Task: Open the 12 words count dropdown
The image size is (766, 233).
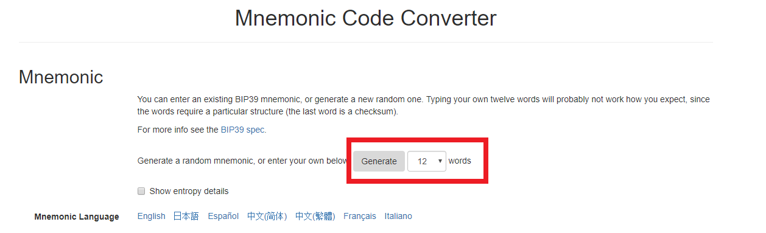Action: 426,161
